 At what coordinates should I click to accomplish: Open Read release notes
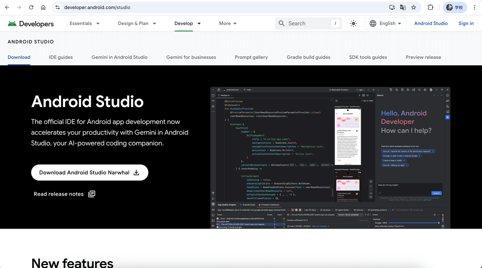[59, 194]
